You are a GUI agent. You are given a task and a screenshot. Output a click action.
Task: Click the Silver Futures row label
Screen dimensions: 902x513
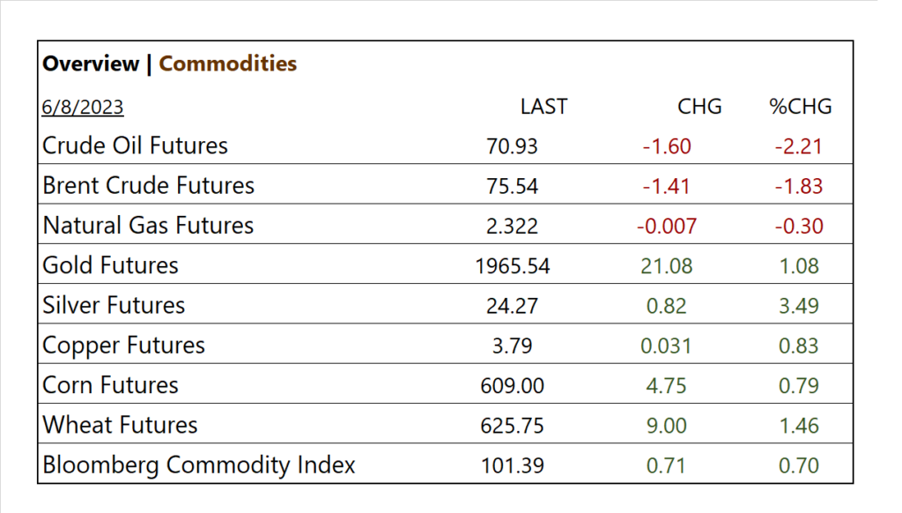(x=115, y=306)
